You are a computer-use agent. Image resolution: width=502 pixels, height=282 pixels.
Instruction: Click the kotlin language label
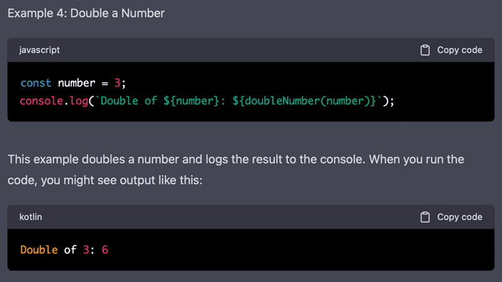pos(31,217)
